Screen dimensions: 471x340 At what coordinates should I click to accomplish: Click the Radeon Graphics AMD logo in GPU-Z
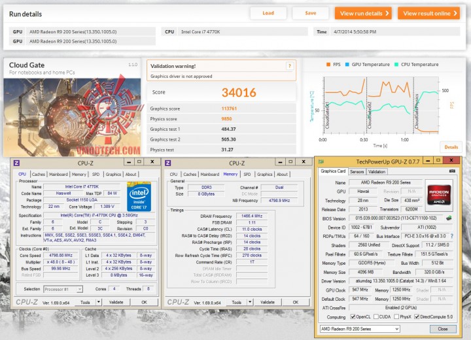[439, 195]
